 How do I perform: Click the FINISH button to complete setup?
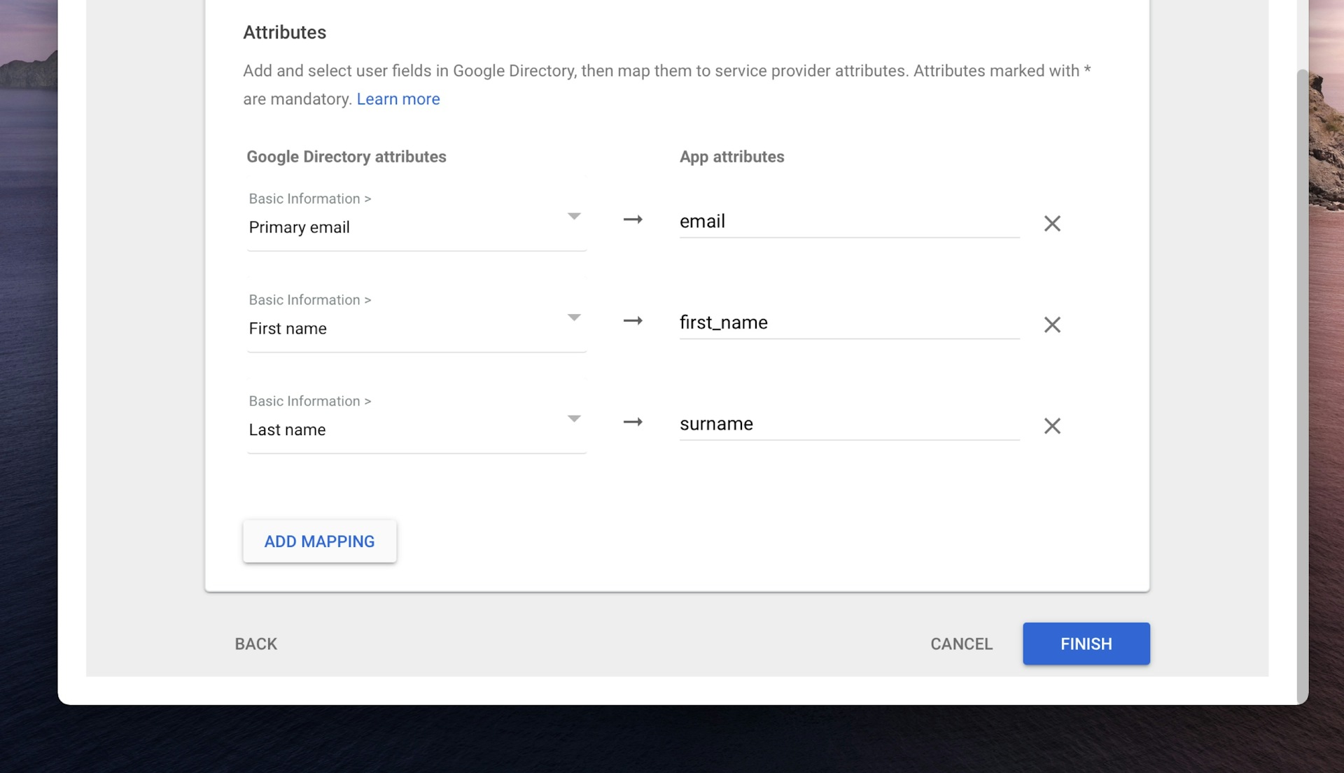click(1086, 643)
